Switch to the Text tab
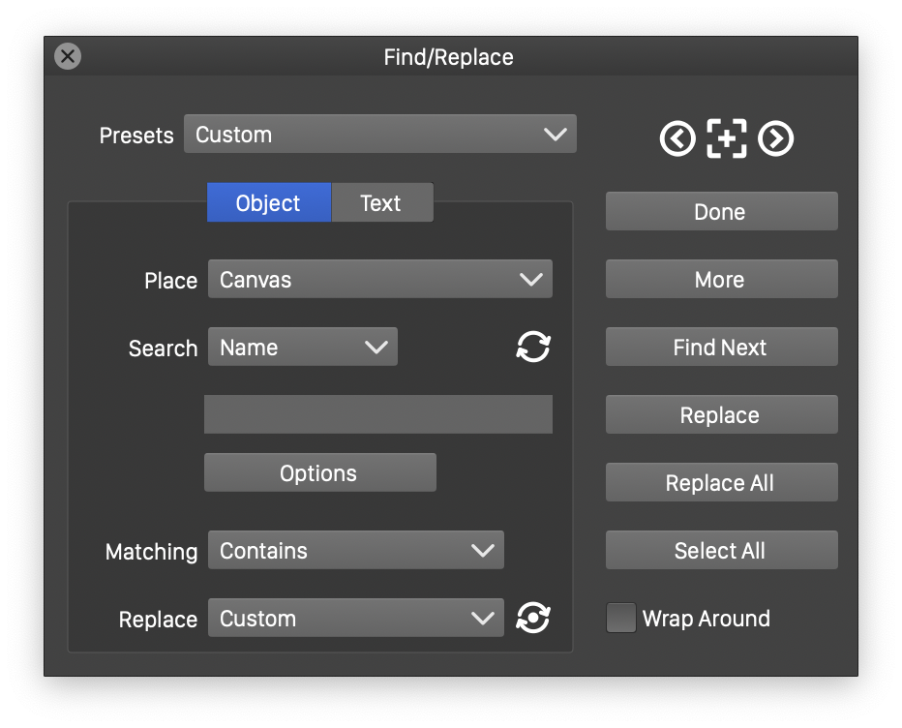Screen dimensions: 902x728 pyautogui.click(x=381, y=203)
